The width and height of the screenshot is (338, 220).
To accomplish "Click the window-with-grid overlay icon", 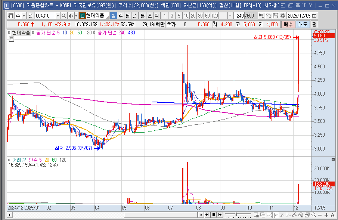I will tap(256, 215).
